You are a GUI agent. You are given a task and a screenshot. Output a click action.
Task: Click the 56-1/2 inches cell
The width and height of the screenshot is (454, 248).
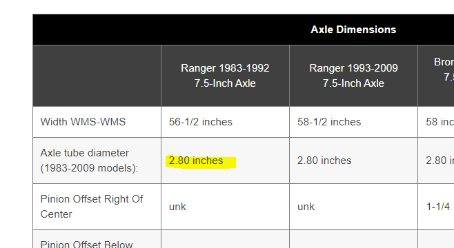tap(201, 122)
